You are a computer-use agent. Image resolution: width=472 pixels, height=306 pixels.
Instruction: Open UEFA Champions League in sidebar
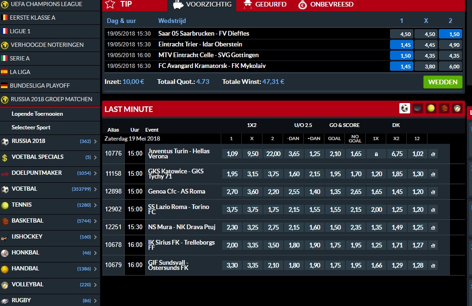pos(50,4)
